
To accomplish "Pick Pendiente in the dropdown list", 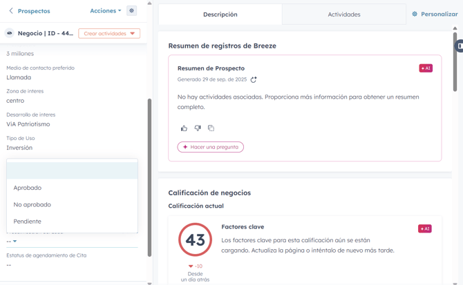I will coord(28,222).
